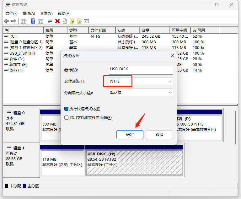Click the magnifier search folder icon
Image resolution: width=241 pixels, height=199 pixels.
tap(79, 21)
